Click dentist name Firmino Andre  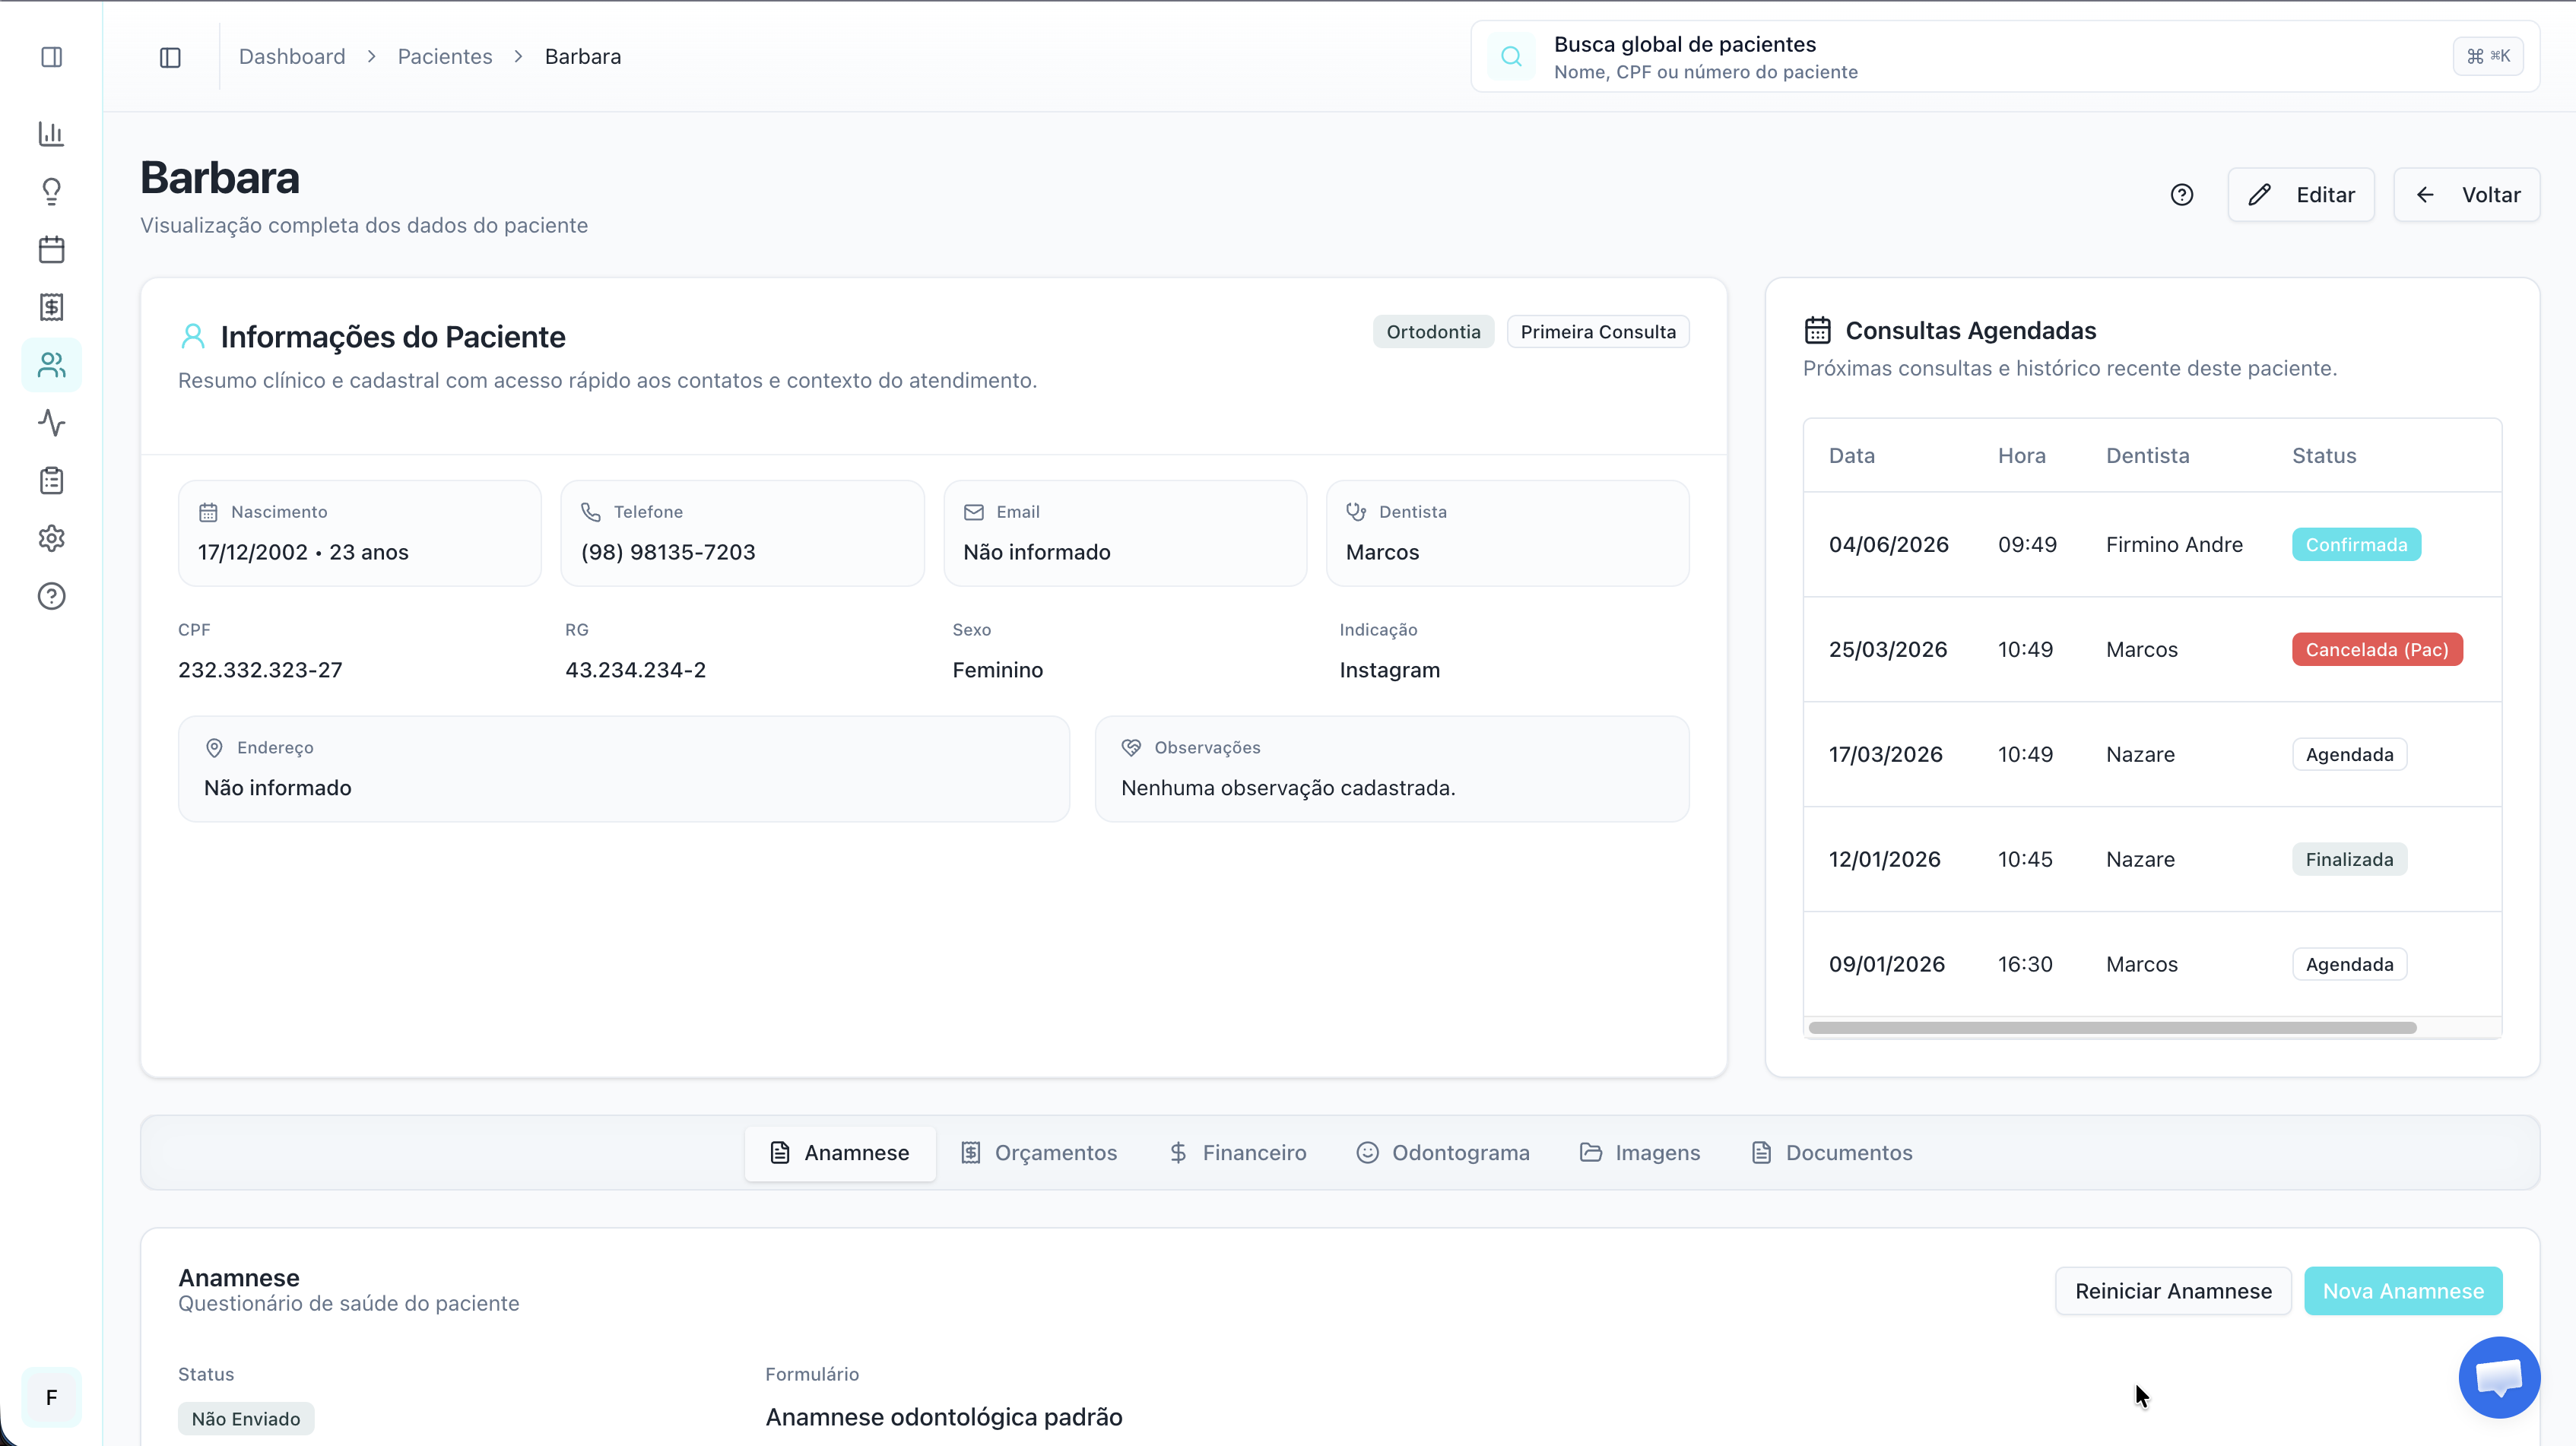click(x=2174, y=545)
